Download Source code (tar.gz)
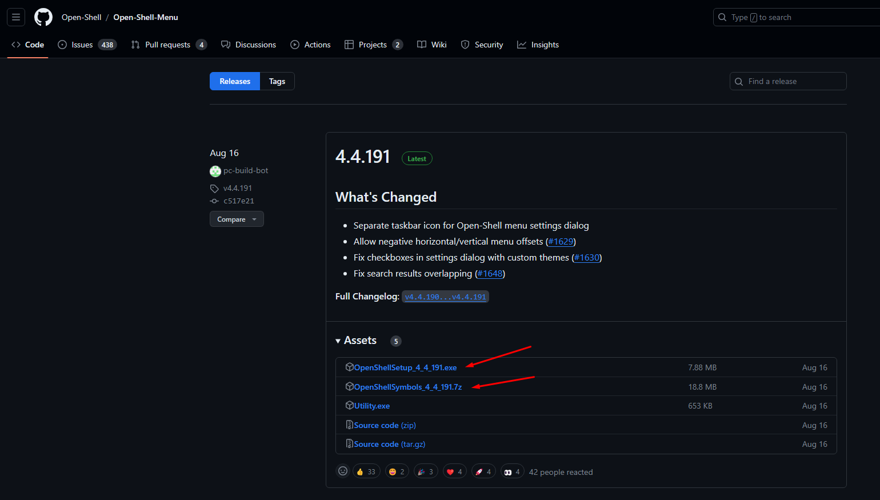880x500 pixels. [390, 444]
